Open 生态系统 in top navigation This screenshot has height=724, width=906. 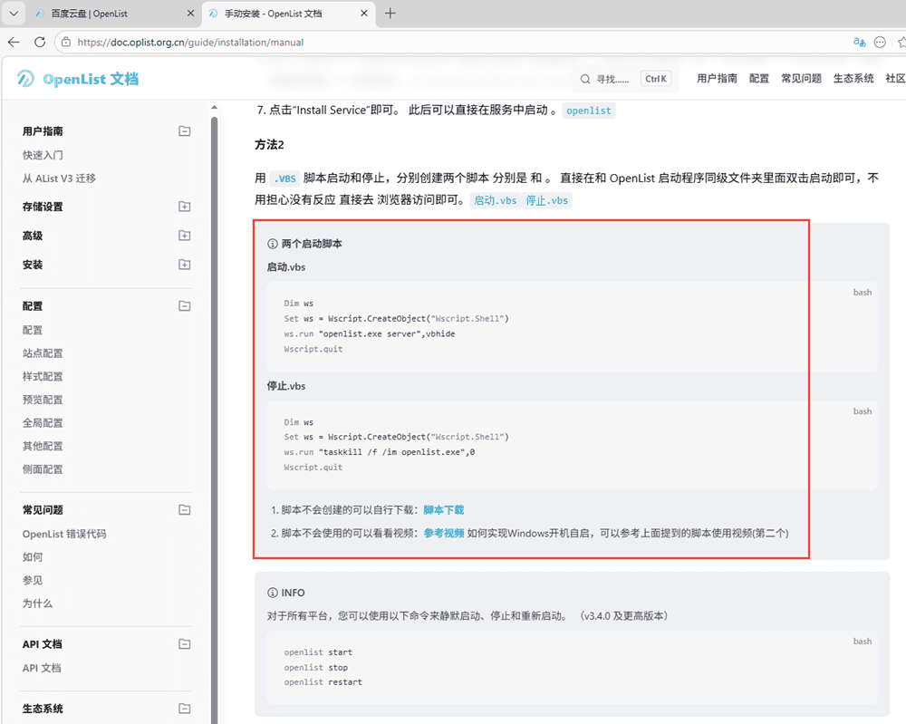[x=853, y=79]
